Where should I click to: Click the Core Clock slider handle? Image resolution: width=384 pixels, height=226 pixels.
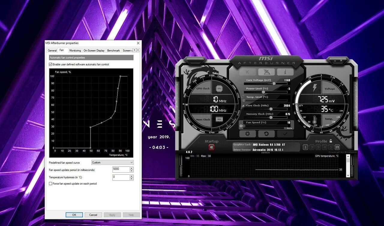[271, 109]
